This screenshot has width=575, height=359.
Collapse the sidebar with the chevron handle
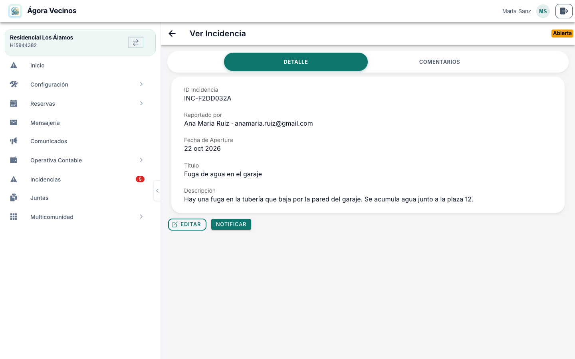tap(157, 191)
